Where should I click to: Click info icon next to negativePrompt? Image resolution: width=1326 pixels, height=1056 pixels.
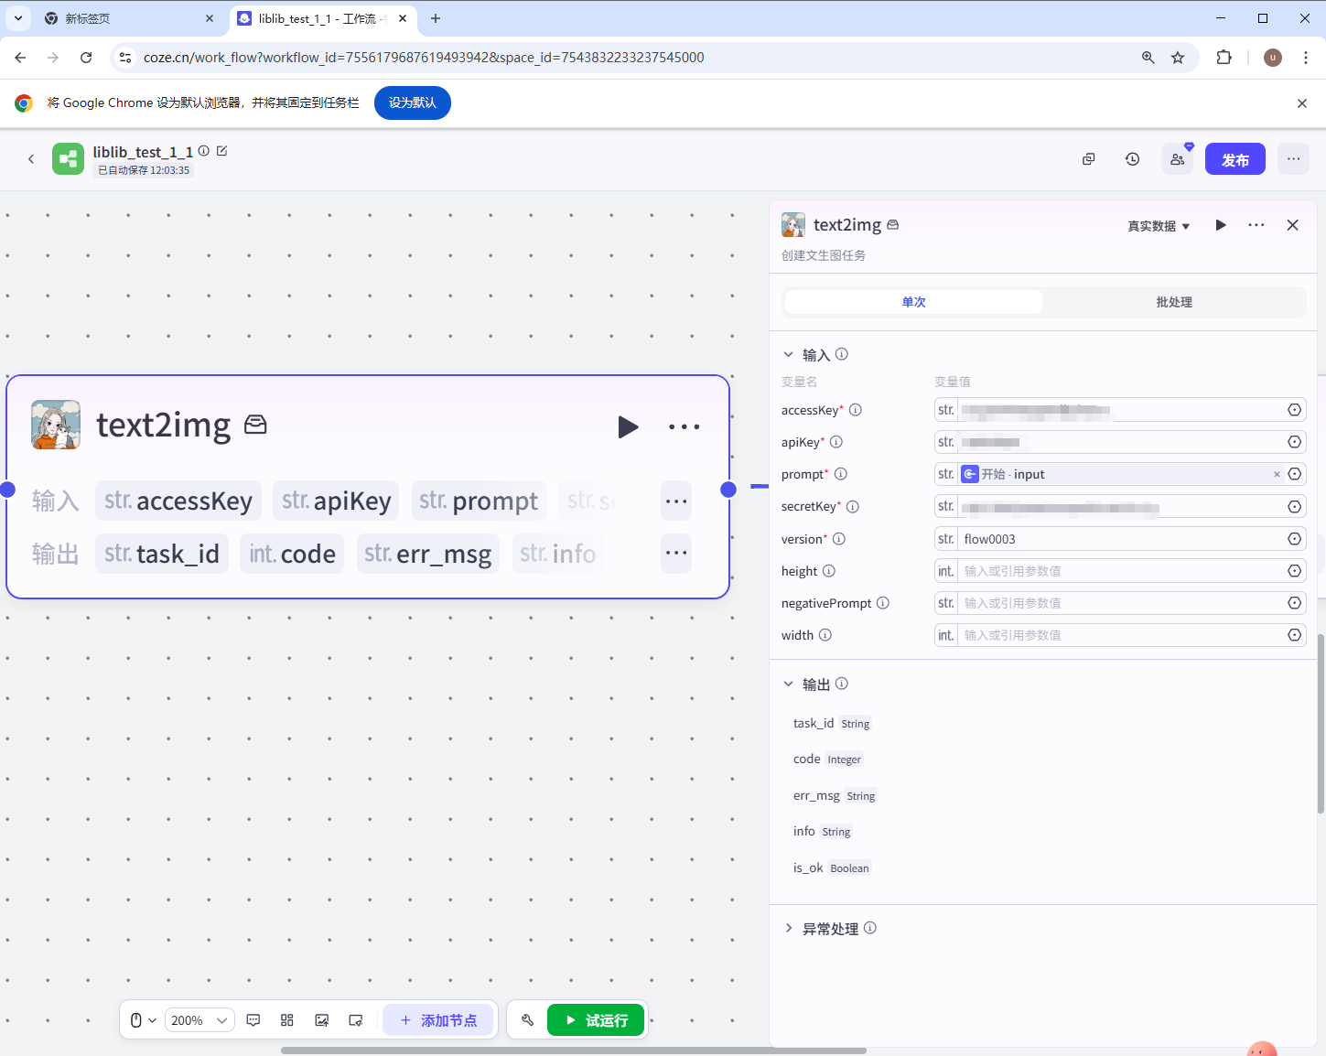pyautogui.click(x=883, y=603)
